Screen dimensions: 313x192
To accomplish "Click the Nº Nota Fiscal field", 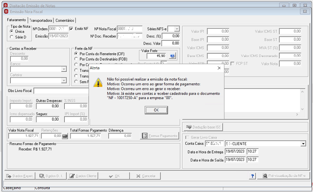I will pos(130,29).
